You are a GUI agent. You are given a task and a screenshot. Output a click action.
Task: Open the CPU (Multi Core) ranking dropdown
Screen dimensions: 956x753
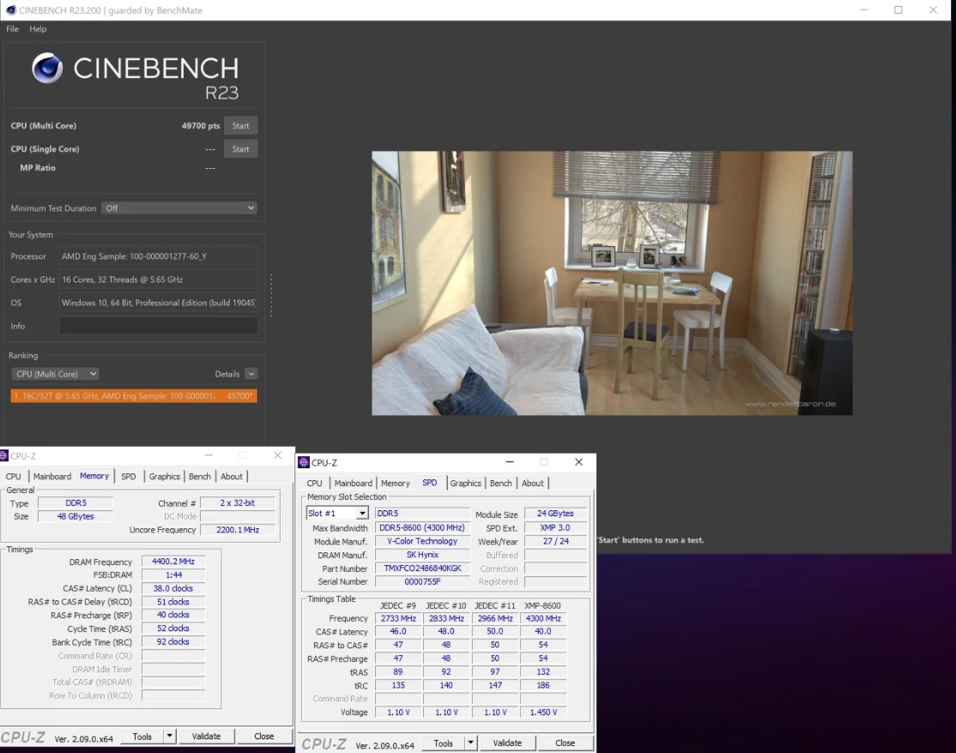point(55,374)
